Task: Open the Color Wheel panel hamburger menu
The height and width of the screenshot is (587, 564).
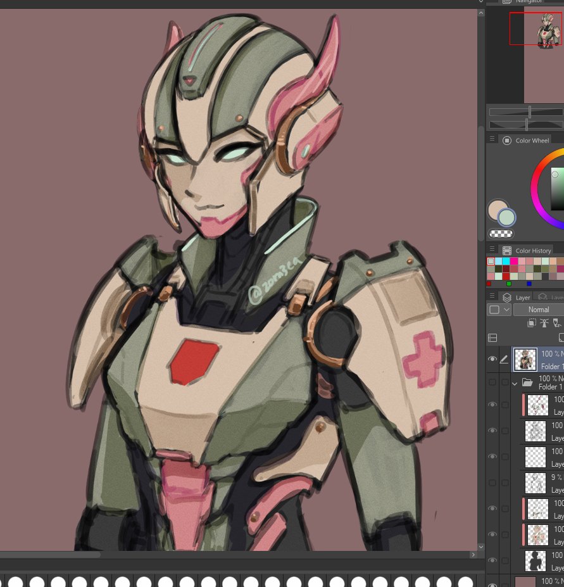Action: point(492,139)
